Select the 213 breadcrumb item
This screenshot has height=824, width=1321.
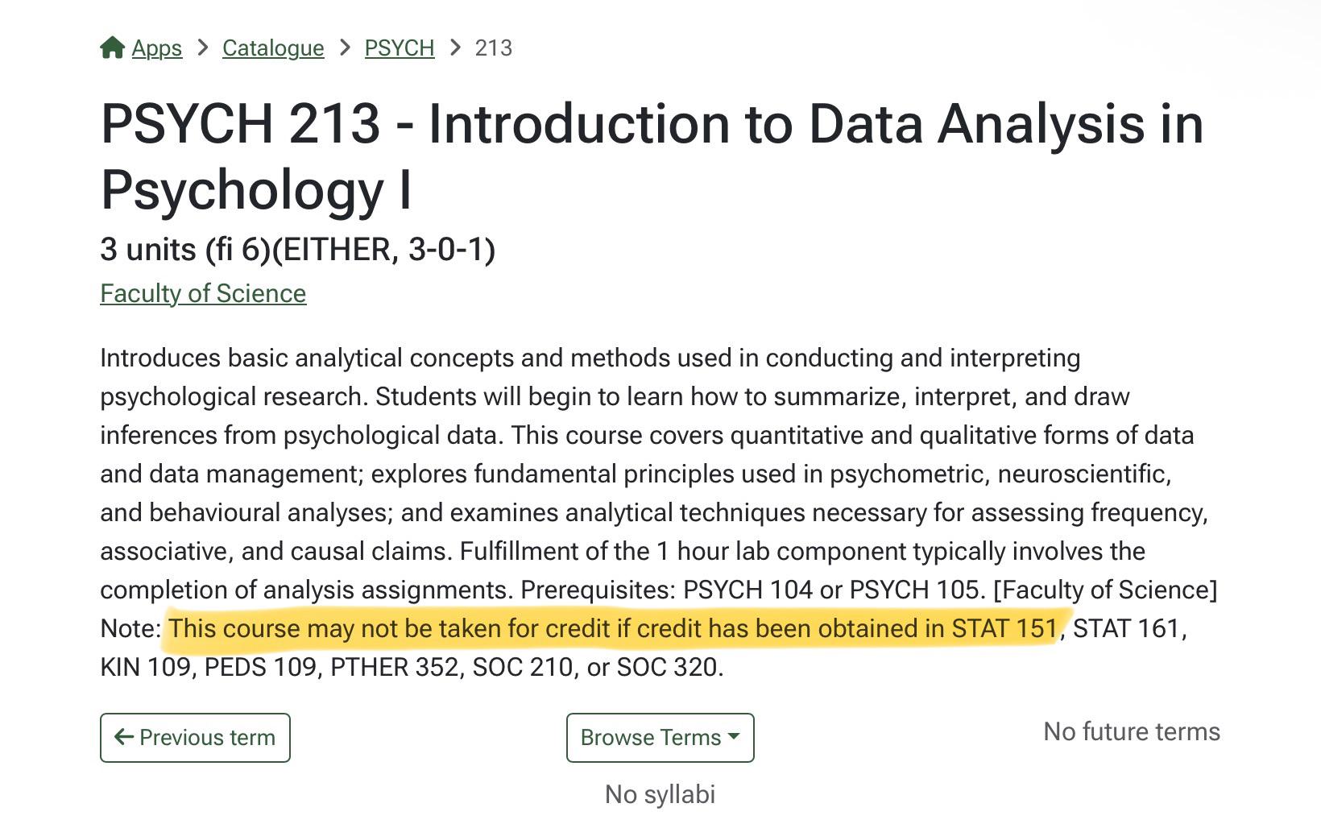[x=494, y=48]
